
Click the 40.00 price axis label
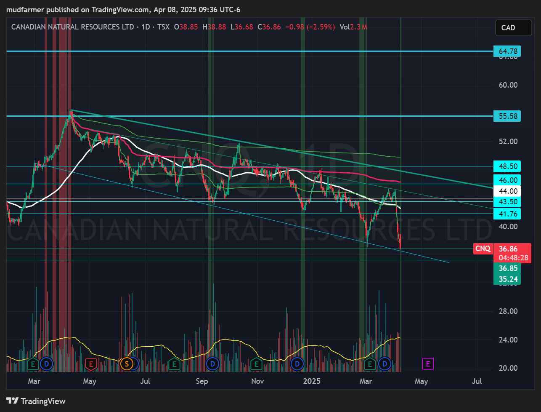click(x=508, y=226)
